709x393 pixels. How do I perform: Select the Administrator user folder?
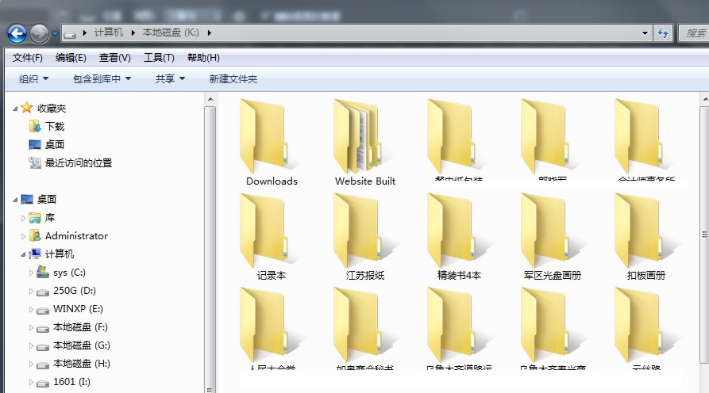pos(76,236)
